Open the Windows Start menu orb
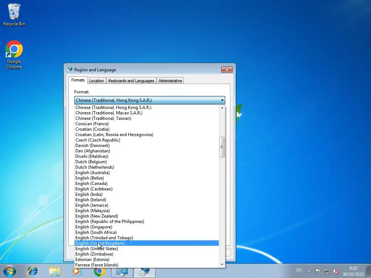Screen dimensions: 371x278 10,271
